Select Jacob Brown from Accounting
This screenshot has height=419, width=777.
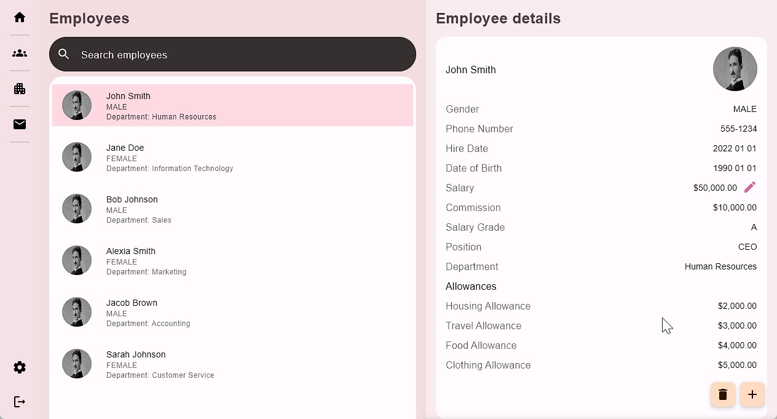[x=232, y=312]
